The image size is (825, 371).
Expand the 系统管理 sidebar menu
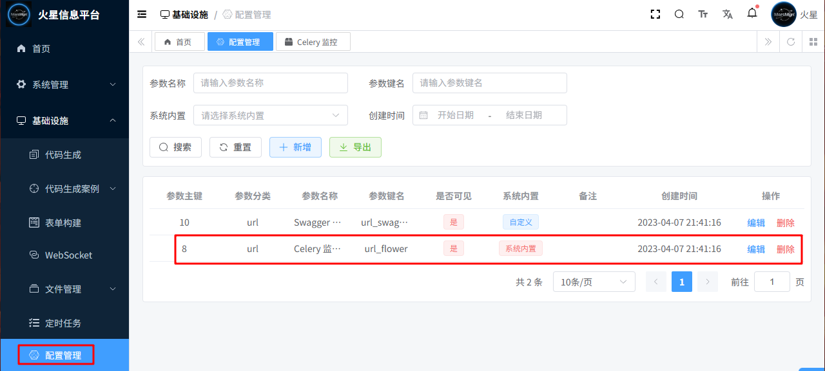click(64, 84)
